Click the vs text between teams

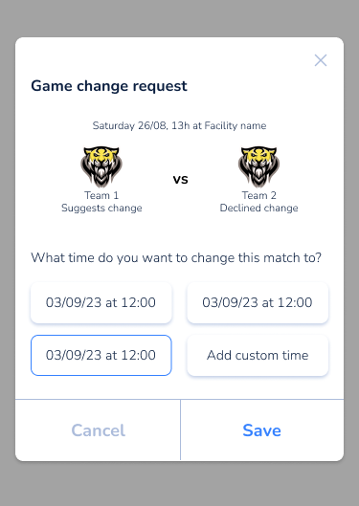pyautogui.click(x=181, y=180)
